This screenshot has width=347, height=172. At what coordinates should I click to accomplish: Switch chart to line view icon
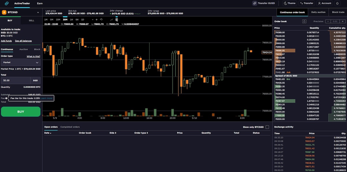112,20
